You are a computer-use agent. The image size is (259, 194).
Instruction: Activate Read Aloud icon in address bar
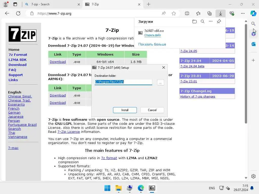164,13
